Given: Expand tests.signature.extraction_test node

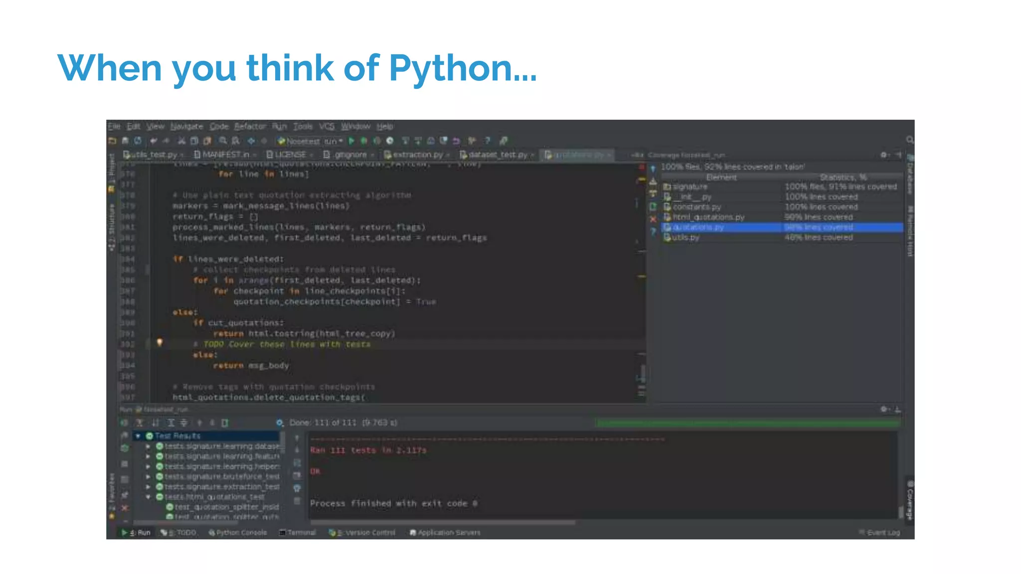Looking at the screenshot, I should tap(148, 487).
